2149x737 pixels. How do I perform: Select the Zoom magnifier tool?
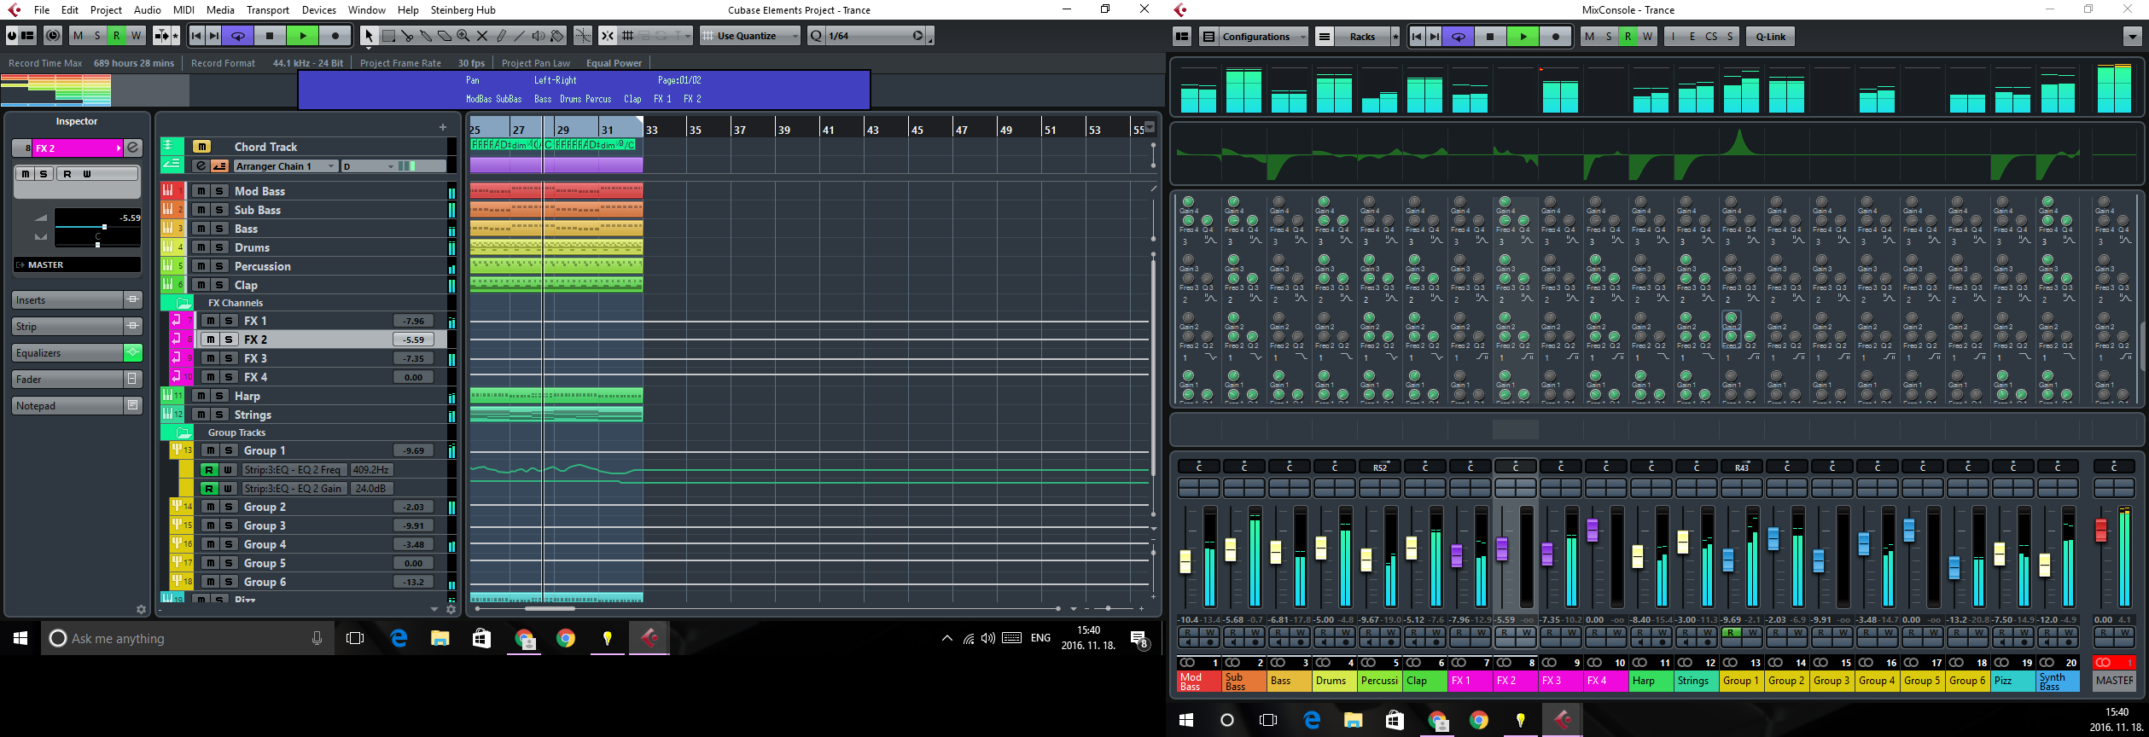(463, 36)
